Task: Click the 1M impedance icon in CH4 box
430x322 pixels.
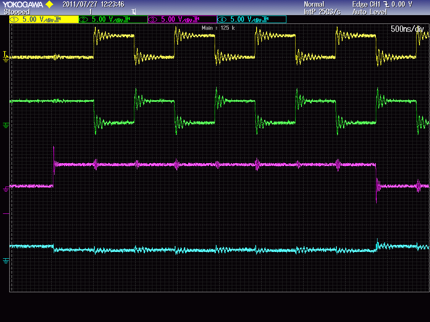Action: (265, 19)
